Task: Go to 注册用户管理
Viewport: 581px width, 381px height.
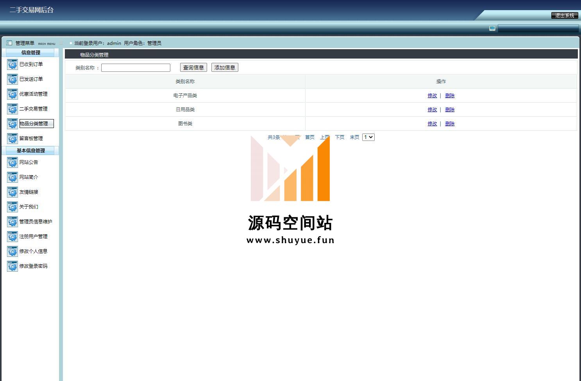Action: pyautogui.click(x=34, y=236)
